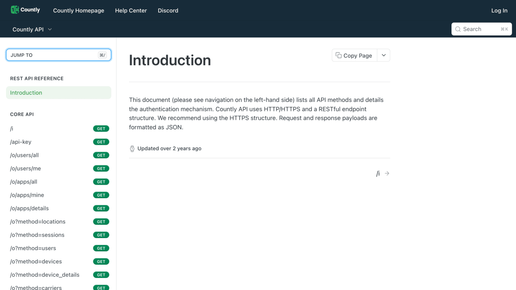Click the Copy Page button
The width and height of the screenshot is (516, 290).
354,55
